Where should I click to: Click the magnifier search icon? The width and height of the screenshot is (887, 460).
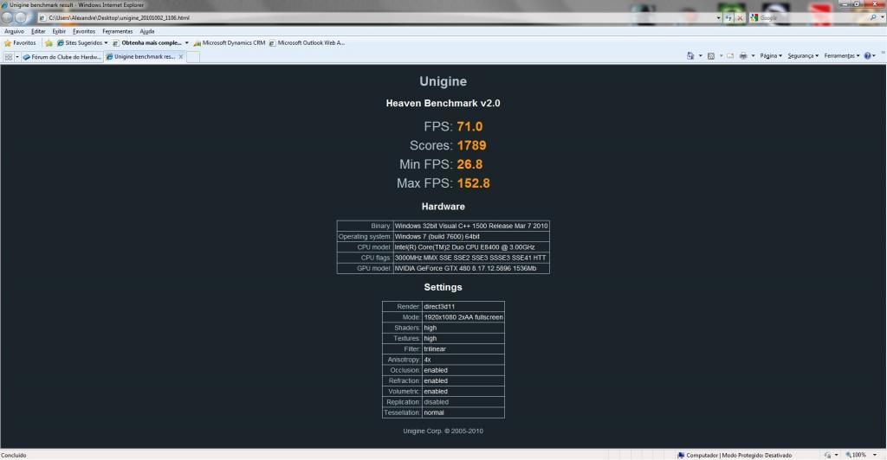[x=873, y=17]
